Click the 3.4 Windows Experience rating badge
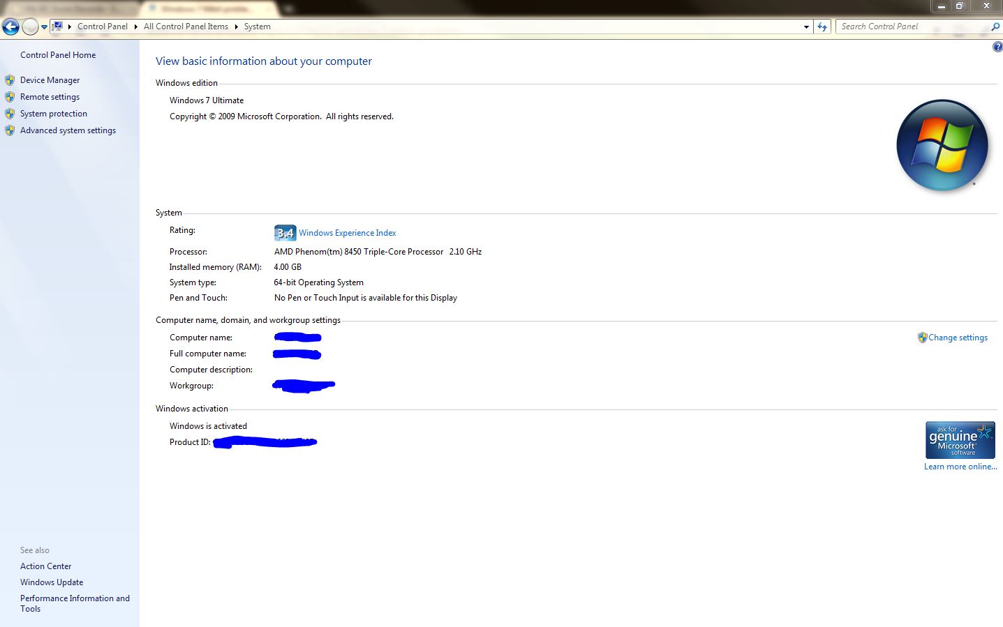1003x627 pixels. coord(285,233)
